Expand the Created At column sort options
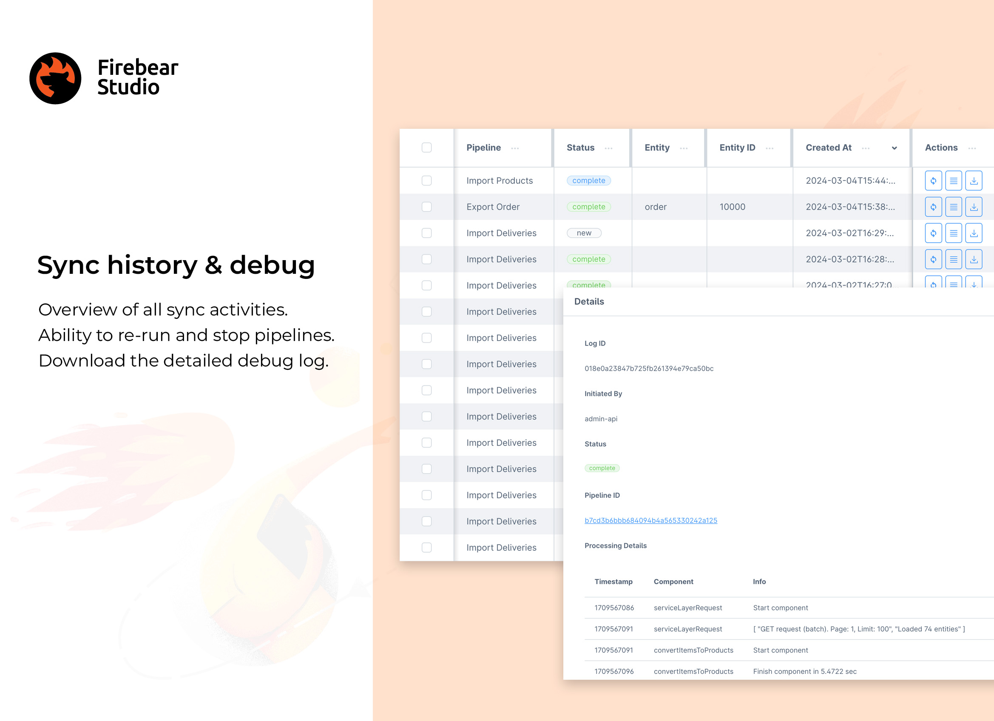 894,148
